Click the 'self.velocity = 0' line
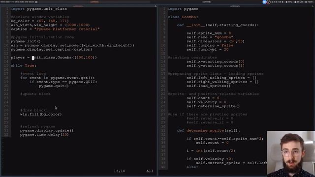The width and height of the screenshot is (315, 177). click(x=206, y=102)
